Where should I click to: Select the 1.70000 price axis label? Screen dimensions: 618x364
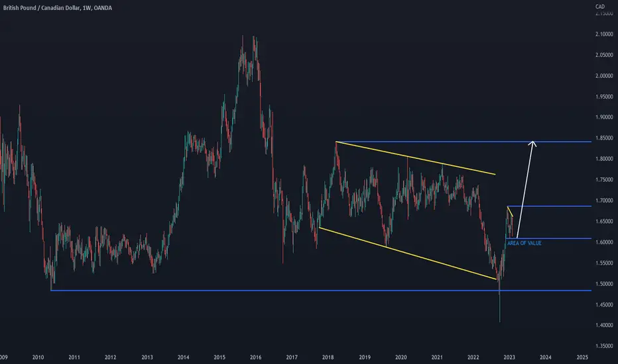(604, 201)
